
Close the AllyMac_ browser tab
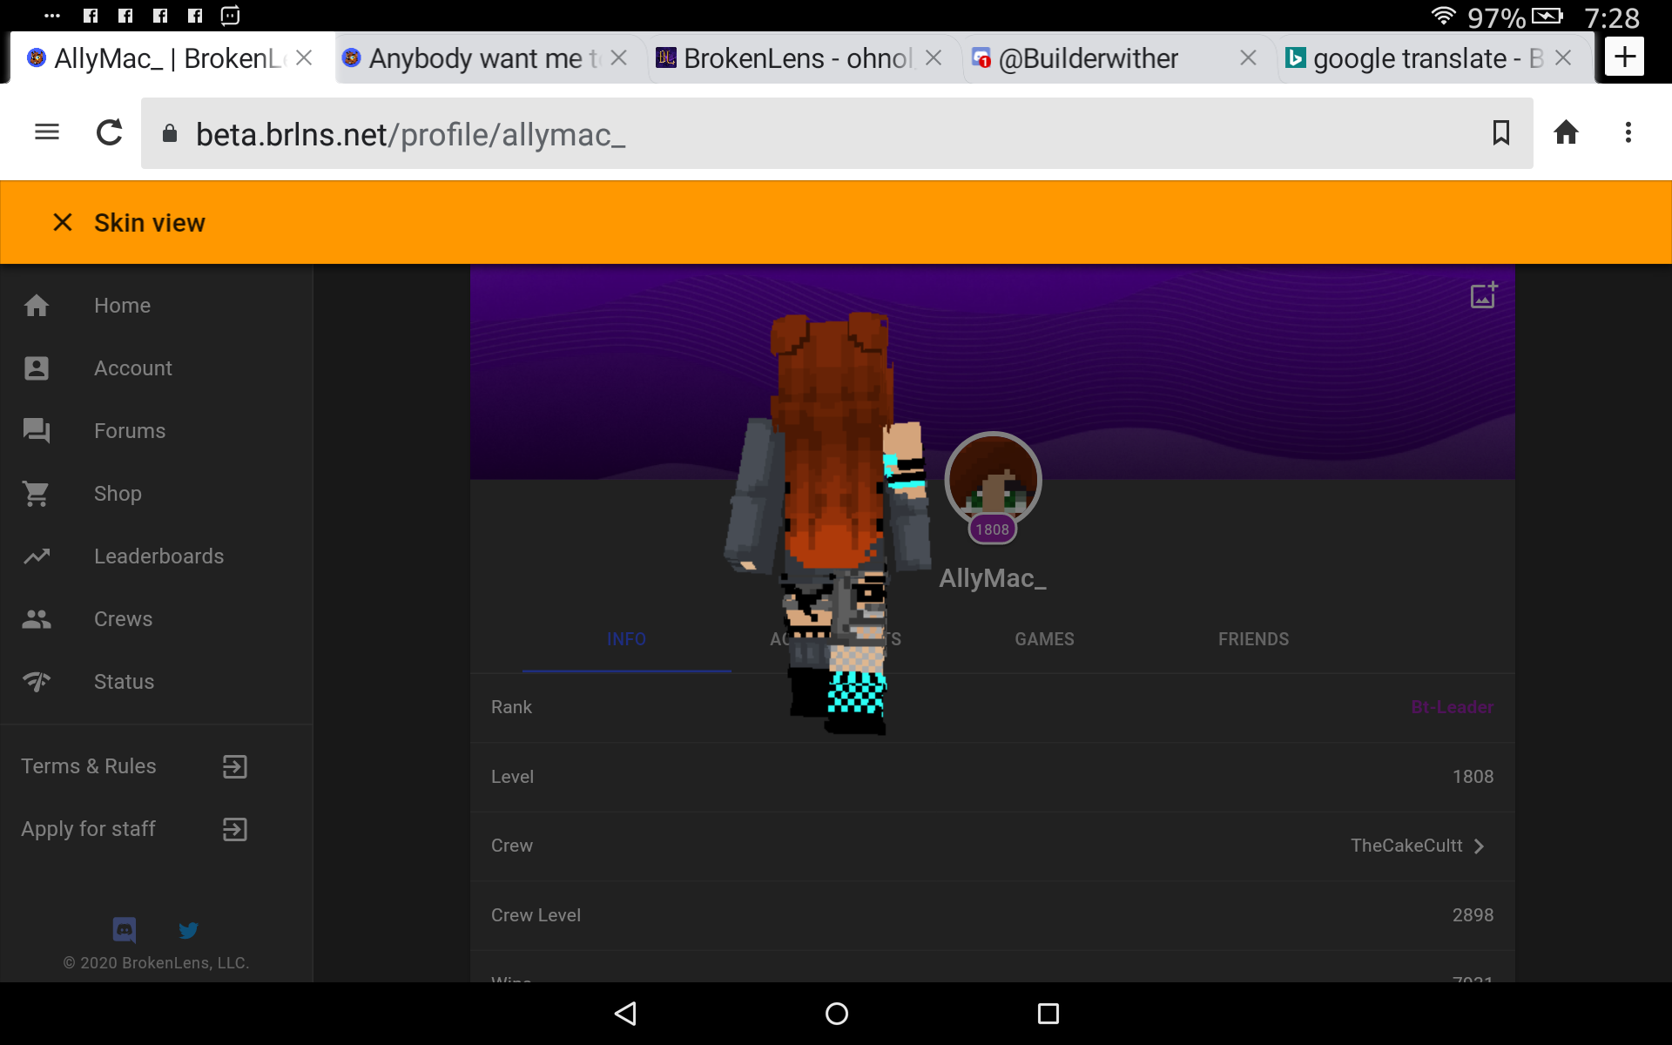[x=304, y=58]
